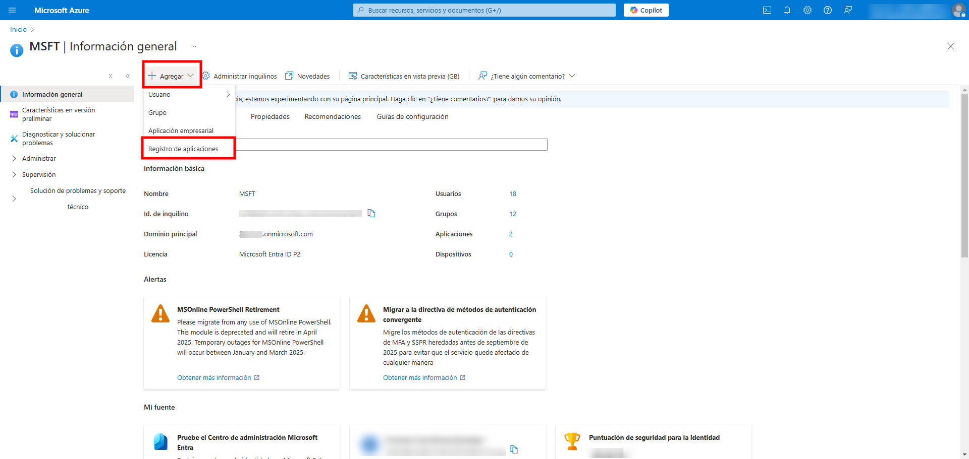The width and height of the screenshot is (969, 459).
Task: Open the Dispositivos count 0
Action: point(511,254)
